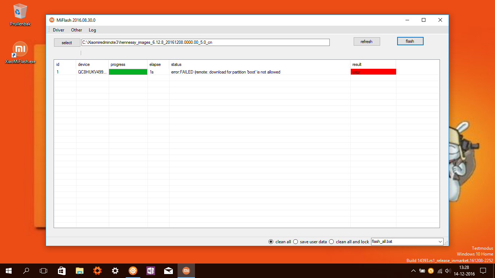Click the '1s' elapse value
Viewport: 495px width, 278px height.
click(x=152, y=72)
